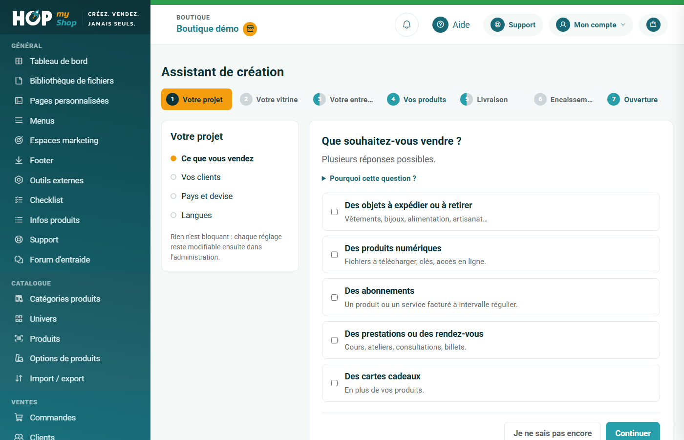Open step 6 Encaissement tab
This screenshot has height=440, width=684.
563,99
